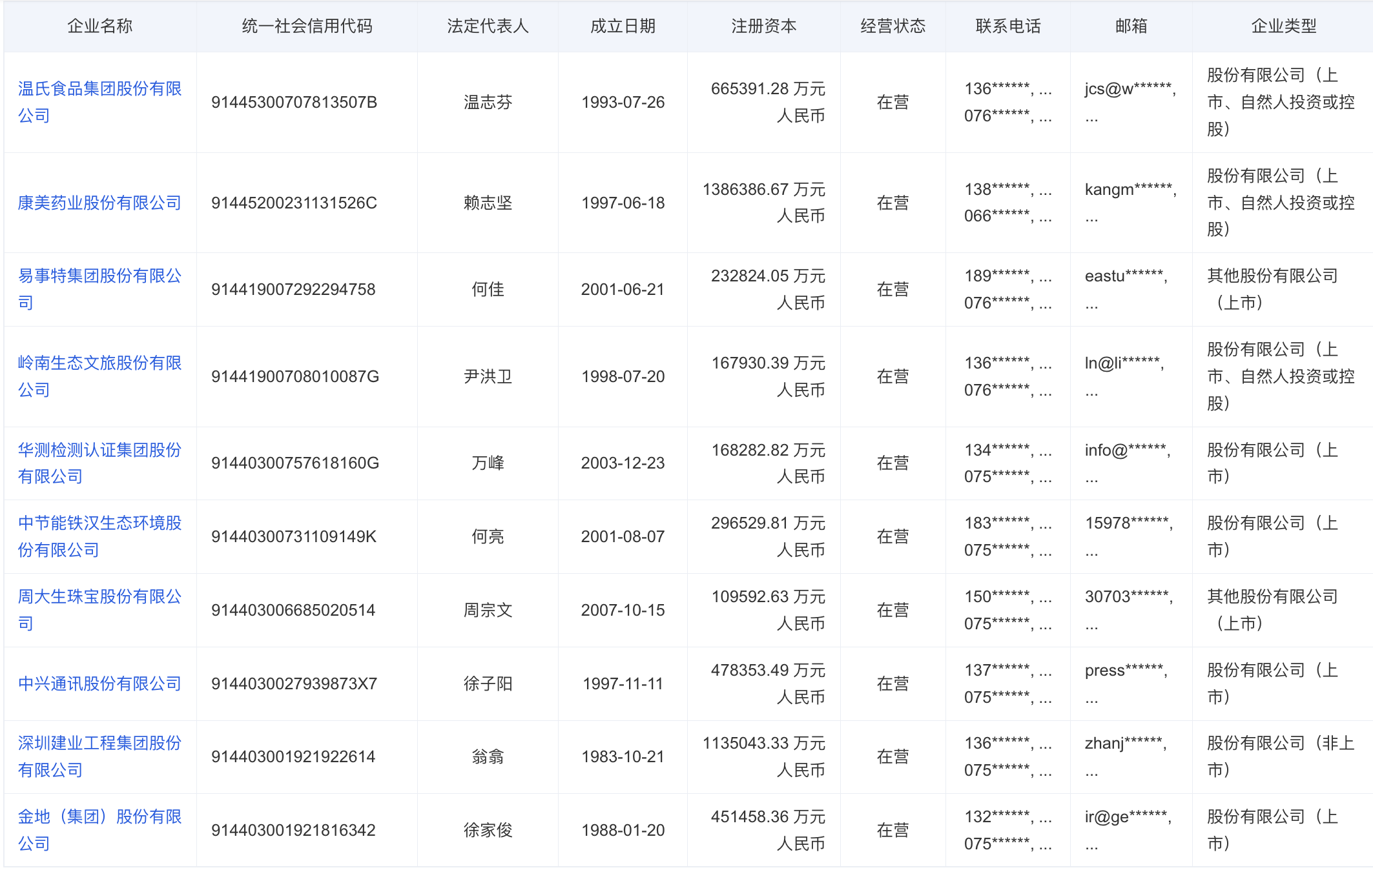Select founding date 1997-11-11
The height and width of the screenshot is (870, 1373).
point(623,683)
